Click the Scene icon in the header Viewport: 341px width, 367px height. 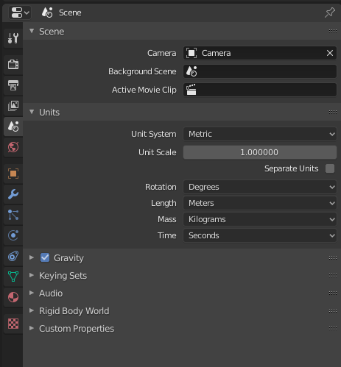[x=47, y=13]
